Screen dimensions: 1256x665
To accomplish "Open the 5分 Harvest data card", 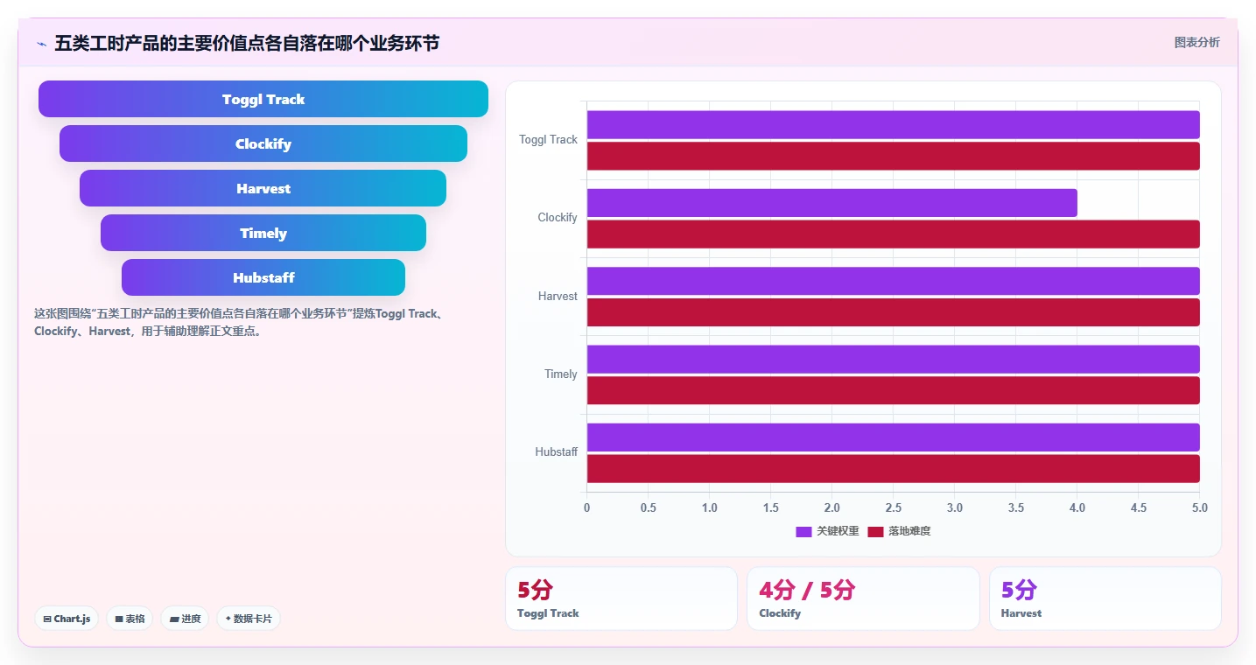I will click(1105, 598).
